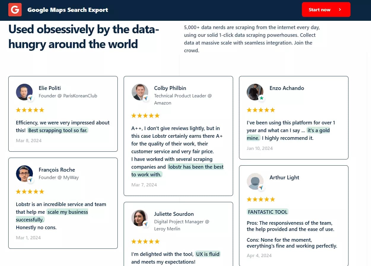
Task: Click the "Pros: The responsiveness of the team" paragraph
Action: coord(291,226)
